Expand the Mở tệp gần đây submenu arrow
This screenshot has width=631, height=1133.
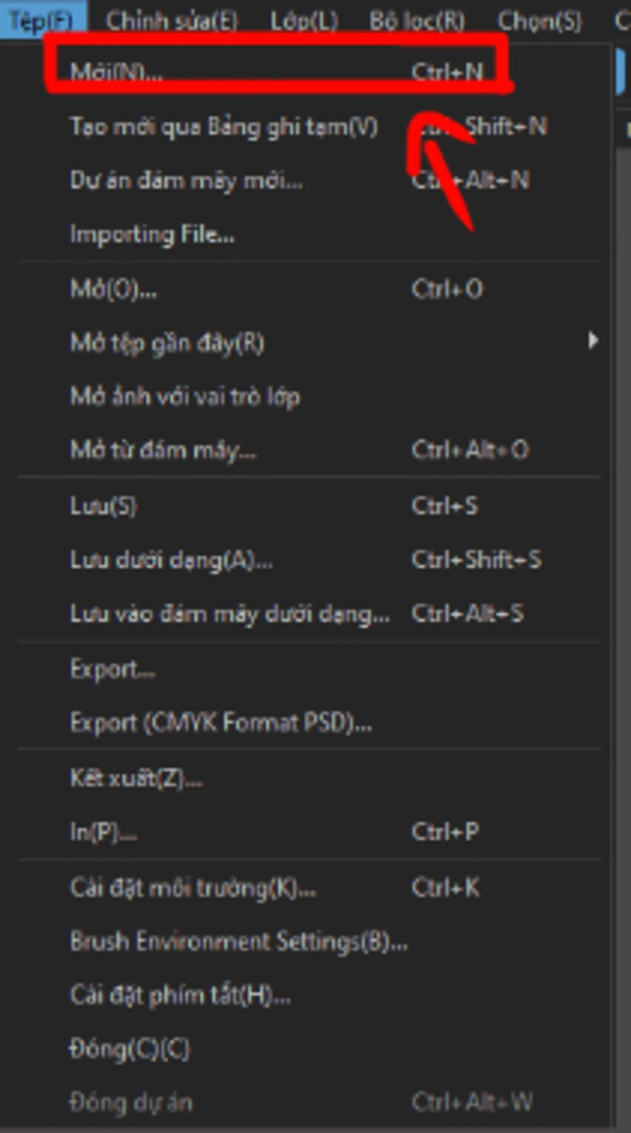tap(592, 341)
